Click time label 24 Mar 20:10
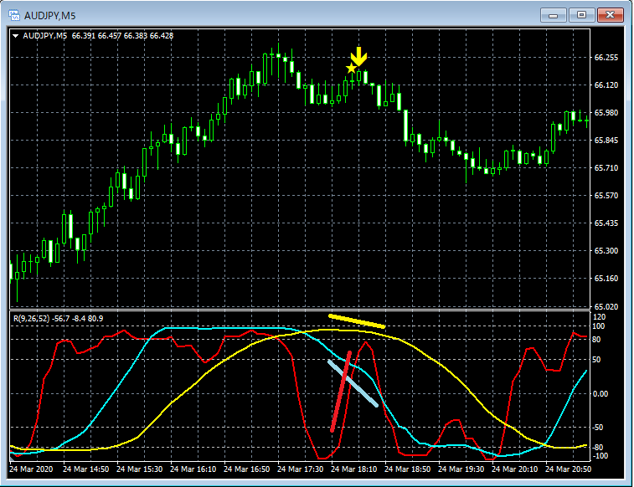The height and width of the screenshot is (487, 634). [x=515, y=469]
